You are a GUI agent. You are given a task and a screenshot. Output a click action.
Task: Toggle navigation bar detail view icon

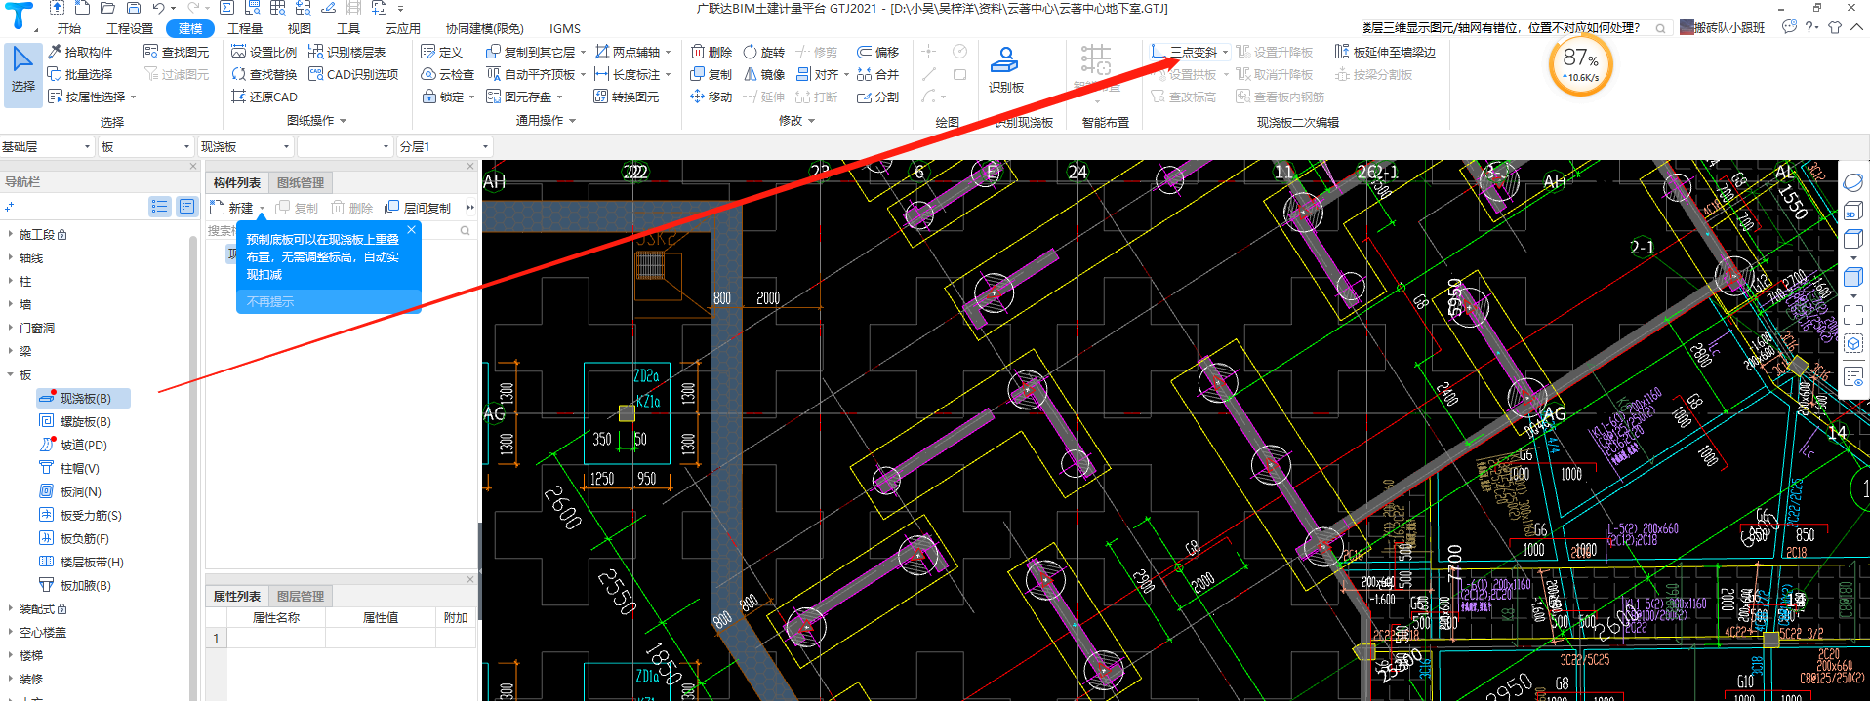pos(186,207)
